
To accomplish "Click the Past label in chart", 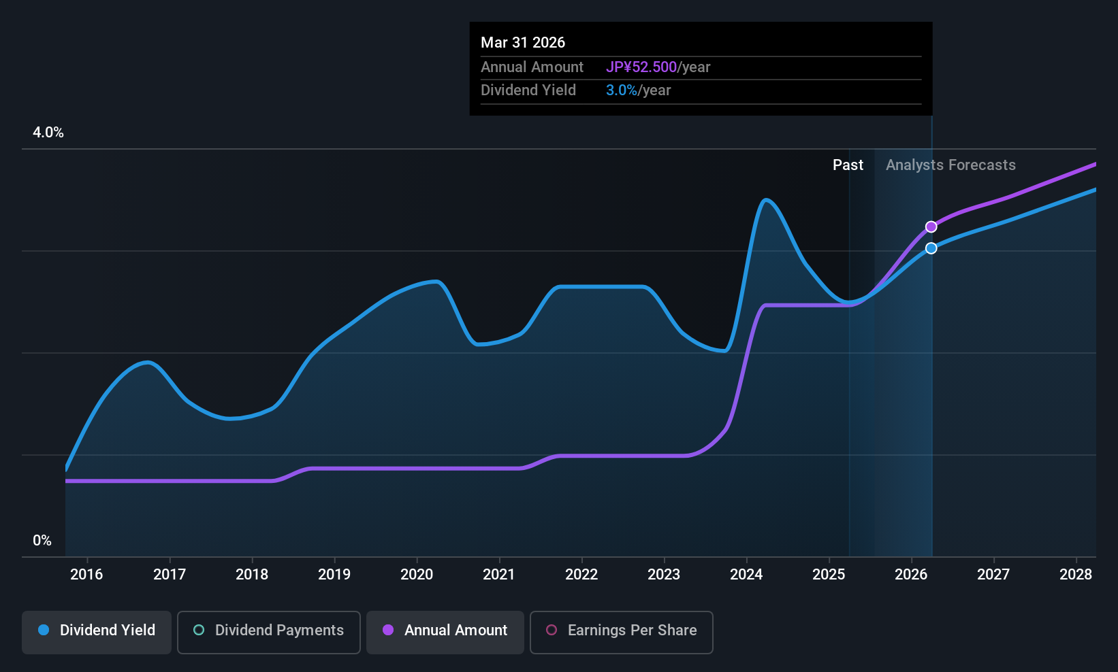I will point(848,165).
